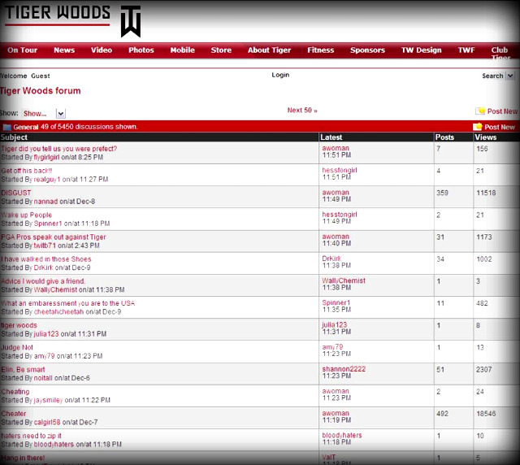Open the On Tour menu
Viewport: 520px width, 465px height.
point(23,50)
